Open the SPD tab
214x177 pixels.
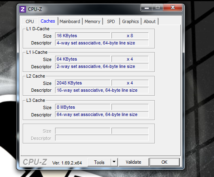coord(111,21)
